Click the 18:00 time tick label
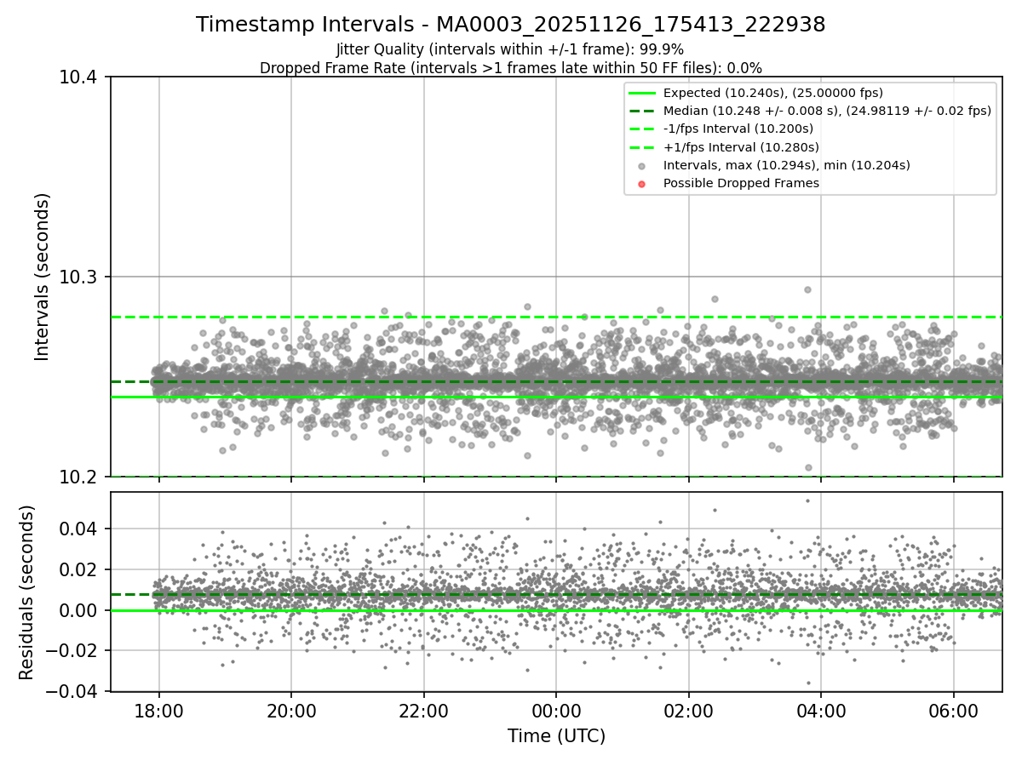 point(158,710)
